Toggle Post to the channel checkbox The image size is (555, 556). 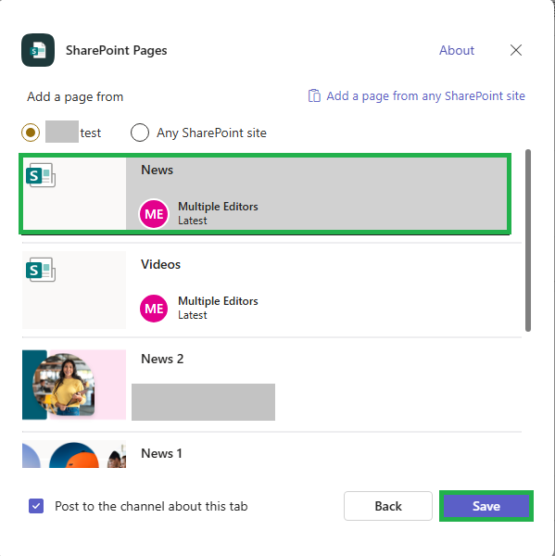[36, 506]
